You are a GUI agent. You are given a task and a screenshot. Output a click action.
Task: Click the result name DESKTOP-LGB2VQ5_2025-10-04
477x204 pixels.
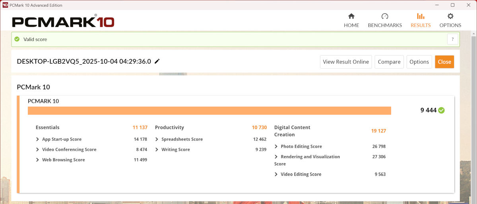point(84,61)
